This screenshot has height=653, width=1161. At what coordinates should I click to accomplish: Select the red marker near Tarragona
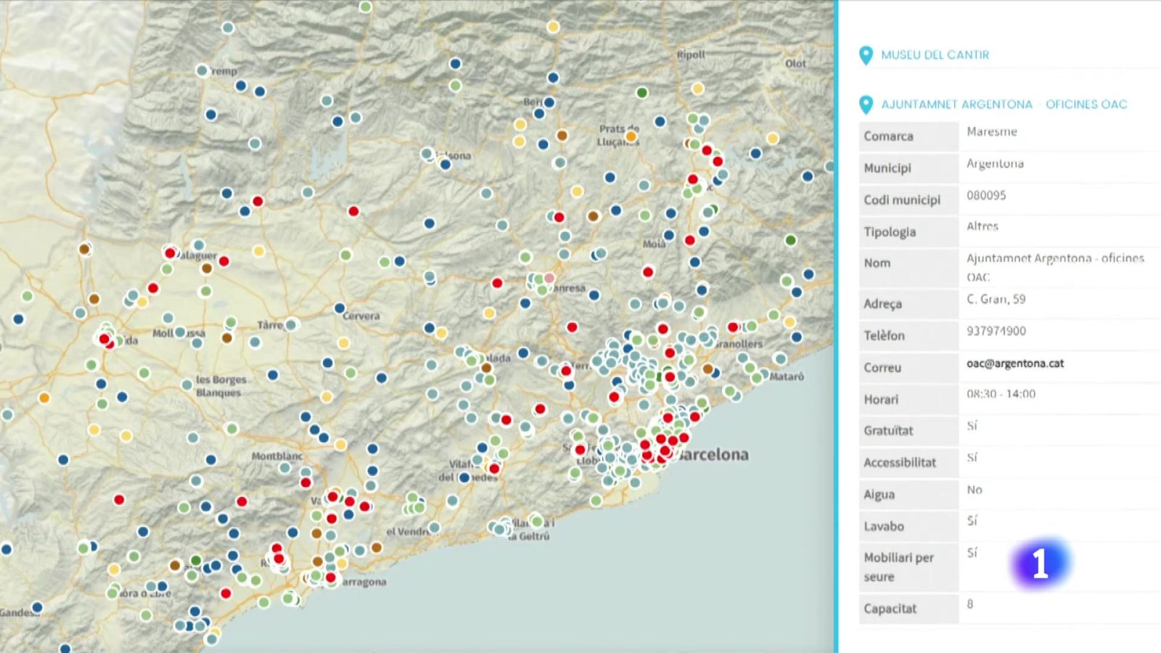tap(331, 578)
